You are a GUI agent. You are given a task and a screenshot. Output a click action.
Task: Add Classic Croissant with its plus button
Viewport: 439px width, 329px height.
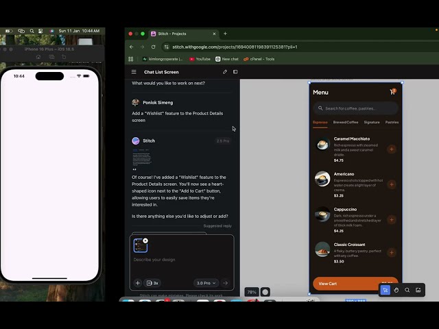click(392, 253)
